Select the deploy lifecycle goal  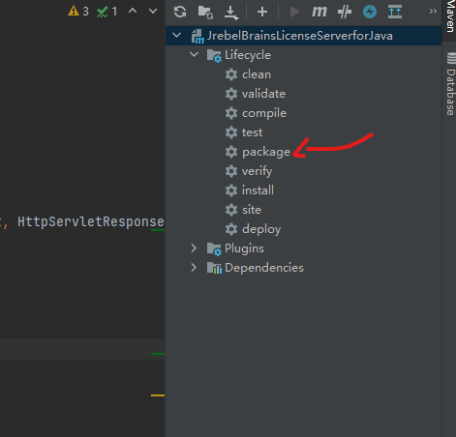pos(261,229)
